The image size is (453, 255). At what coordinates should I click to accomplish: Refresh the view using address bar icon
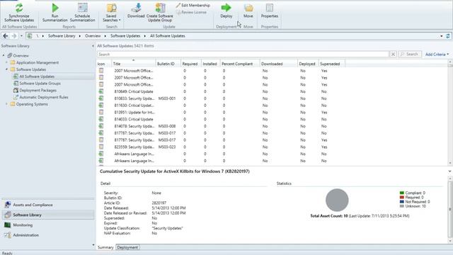click(x=448, y=36)
